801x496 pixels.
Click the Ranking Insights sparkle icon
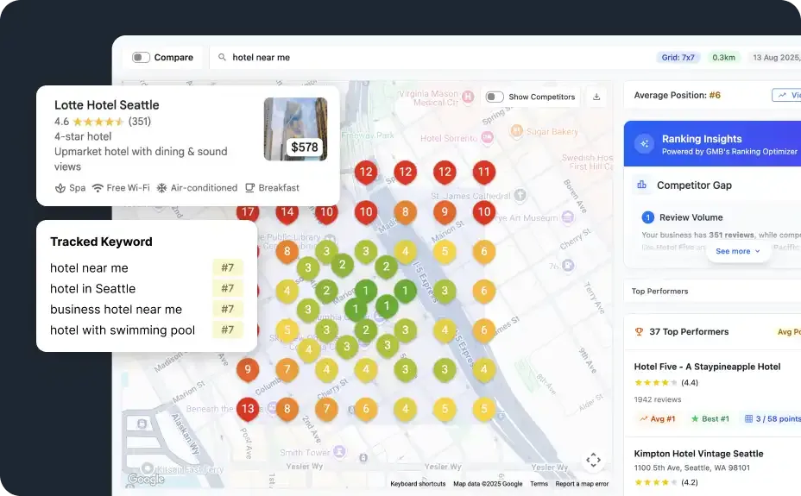644,144
